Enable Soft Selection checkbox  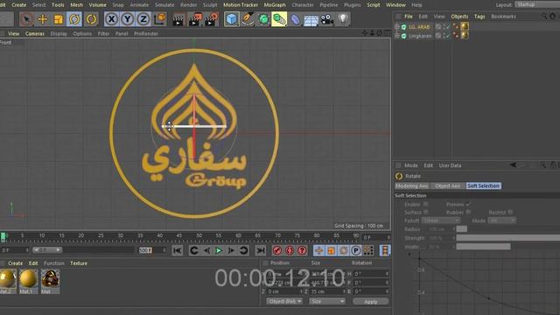[426, 204]
